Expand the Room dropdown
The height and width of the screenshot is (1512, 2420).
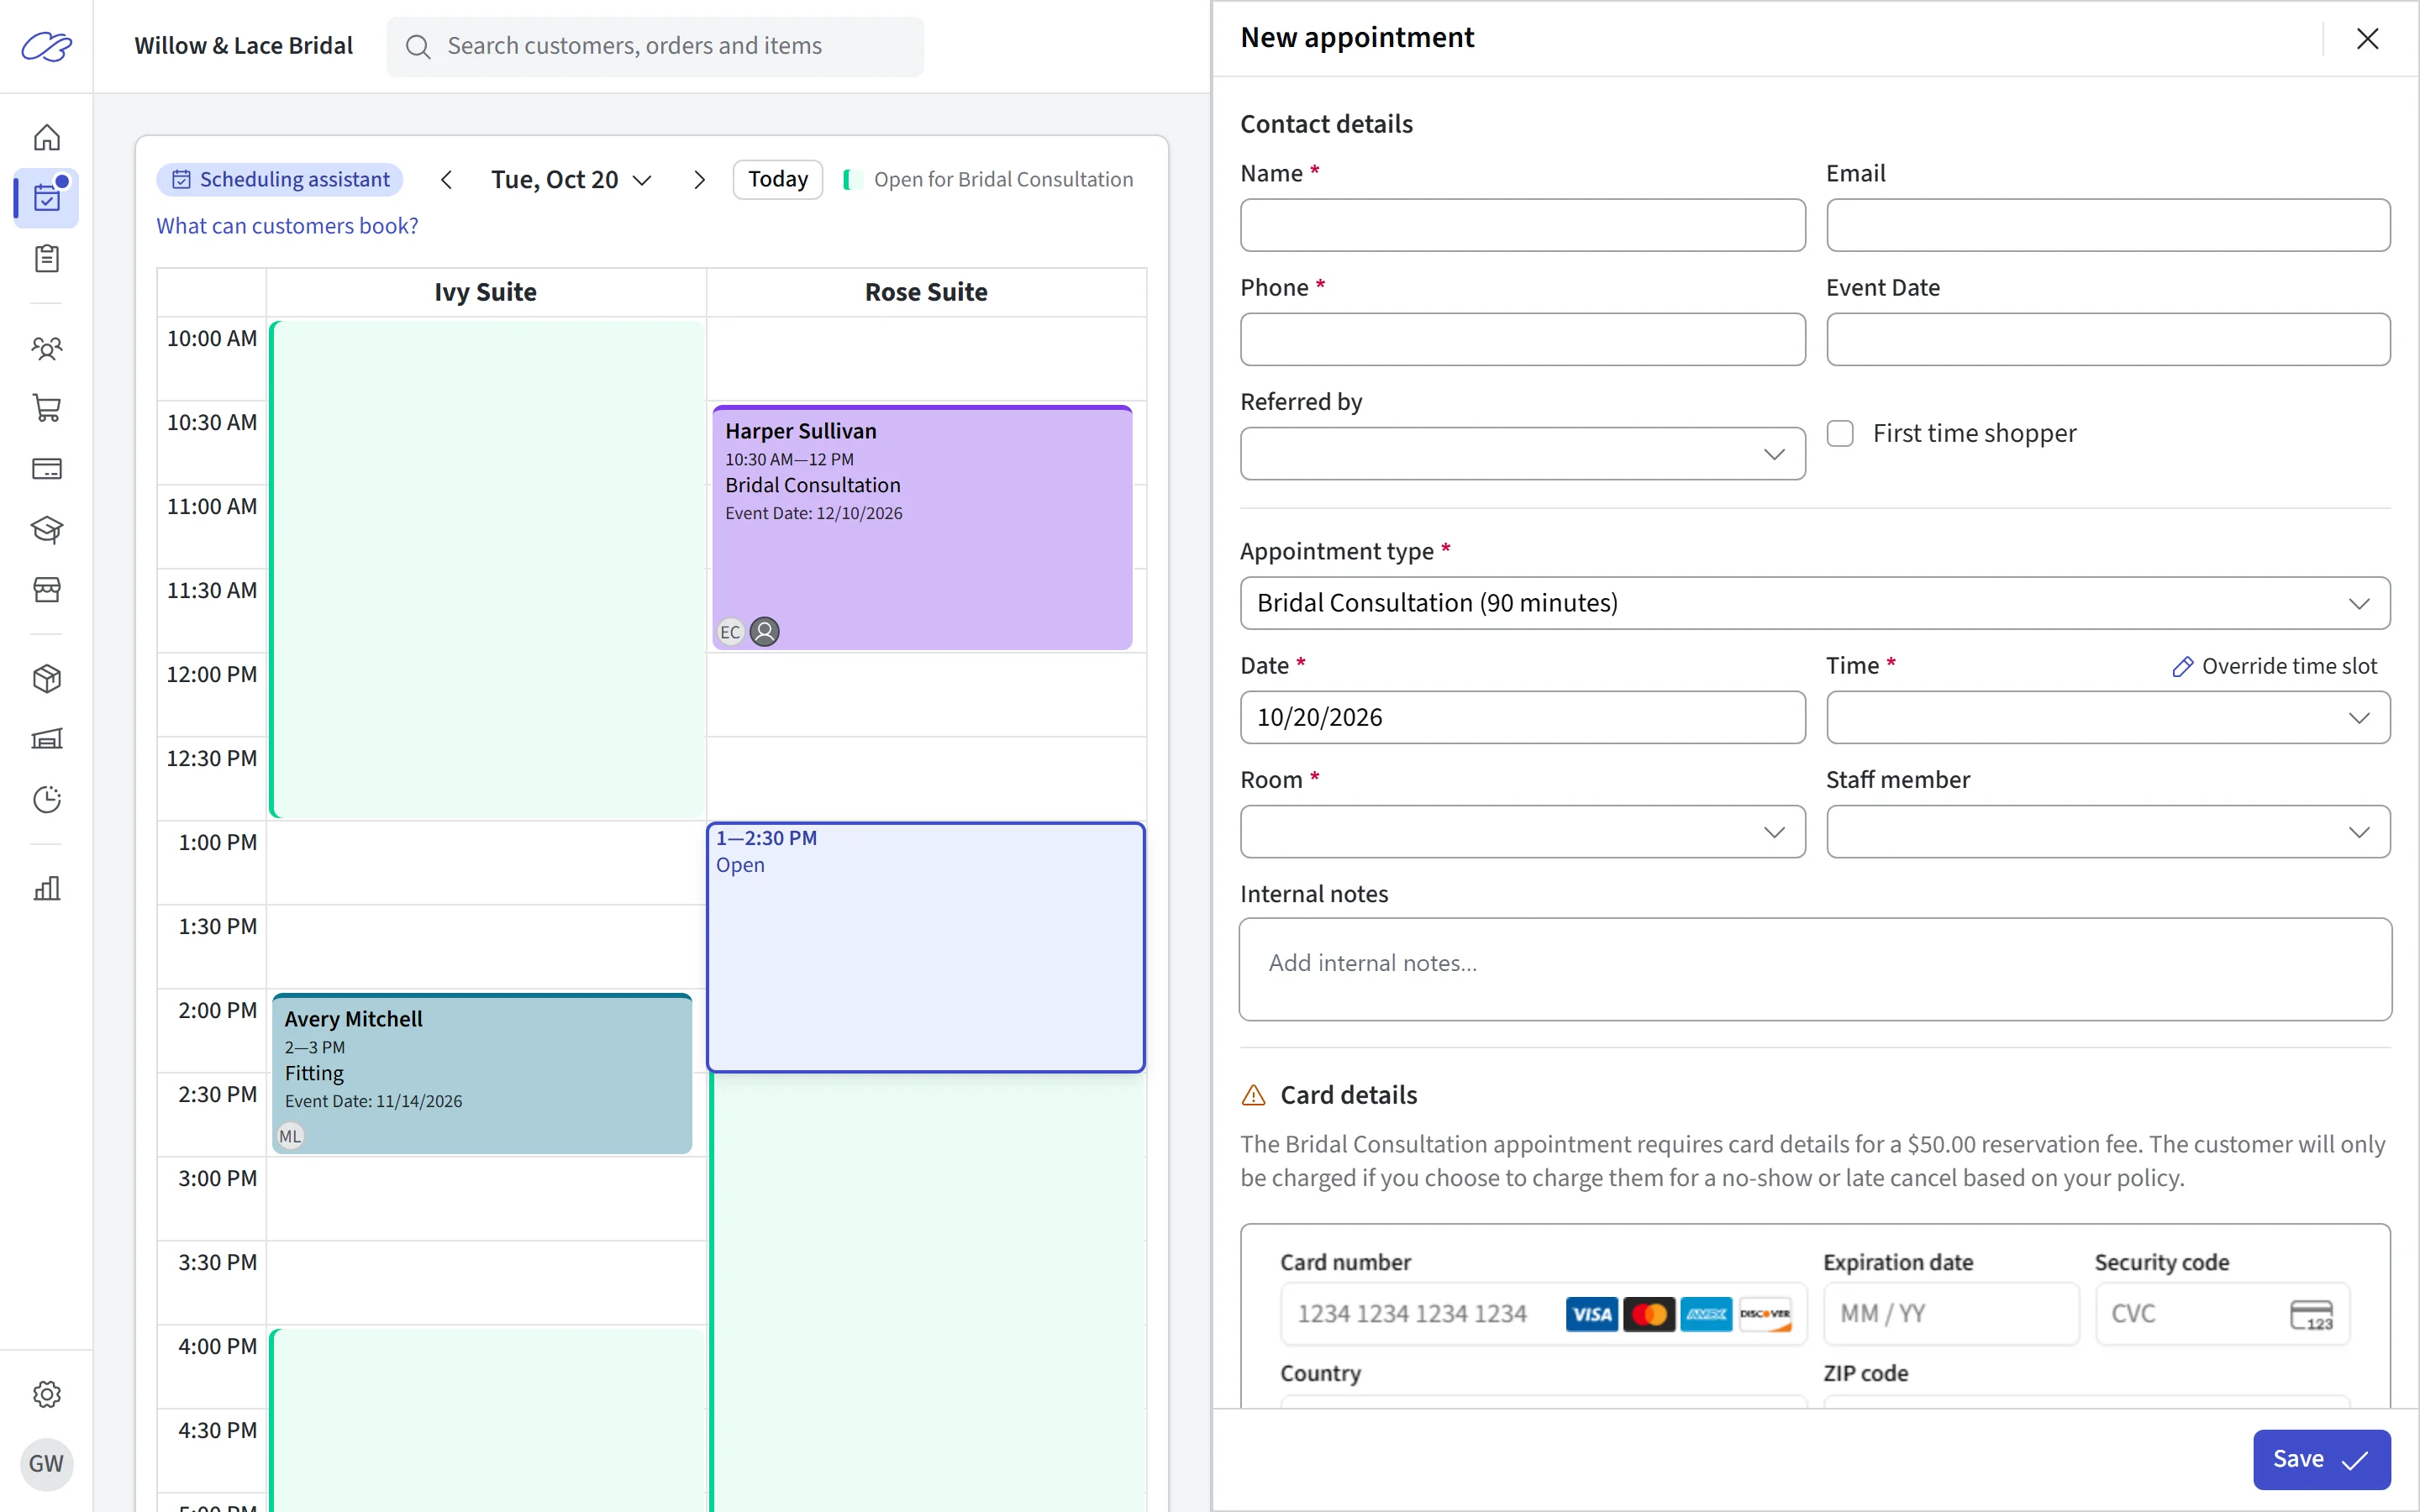[x=1522, y=832]
